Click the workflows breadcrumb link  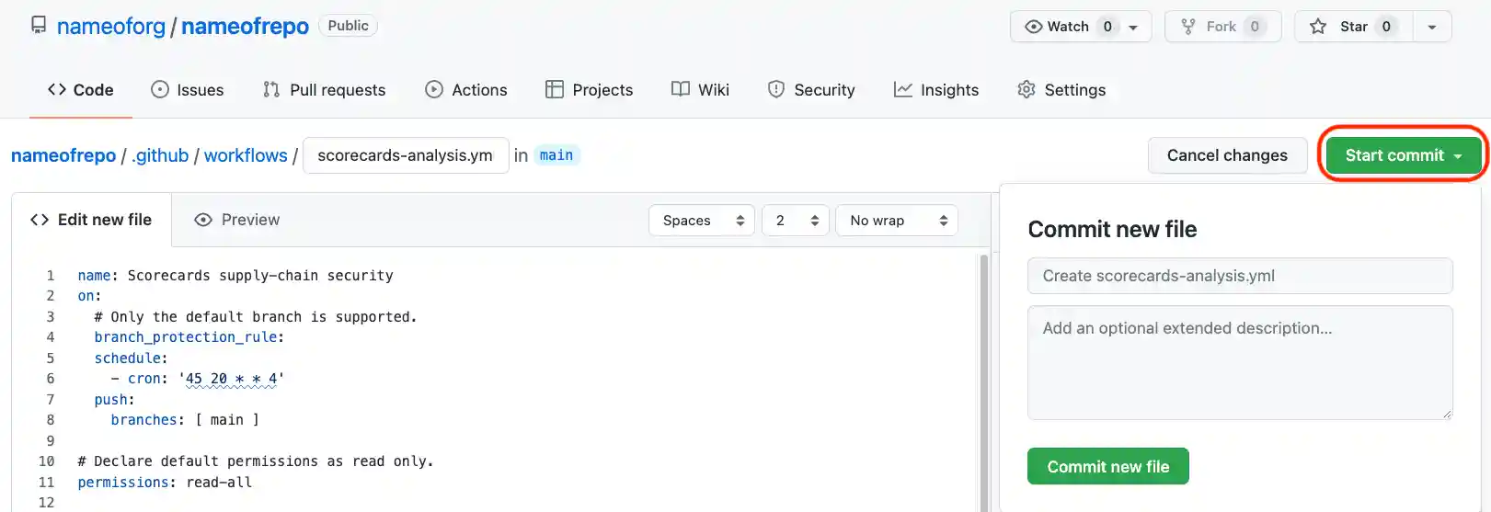pos(246,155)
